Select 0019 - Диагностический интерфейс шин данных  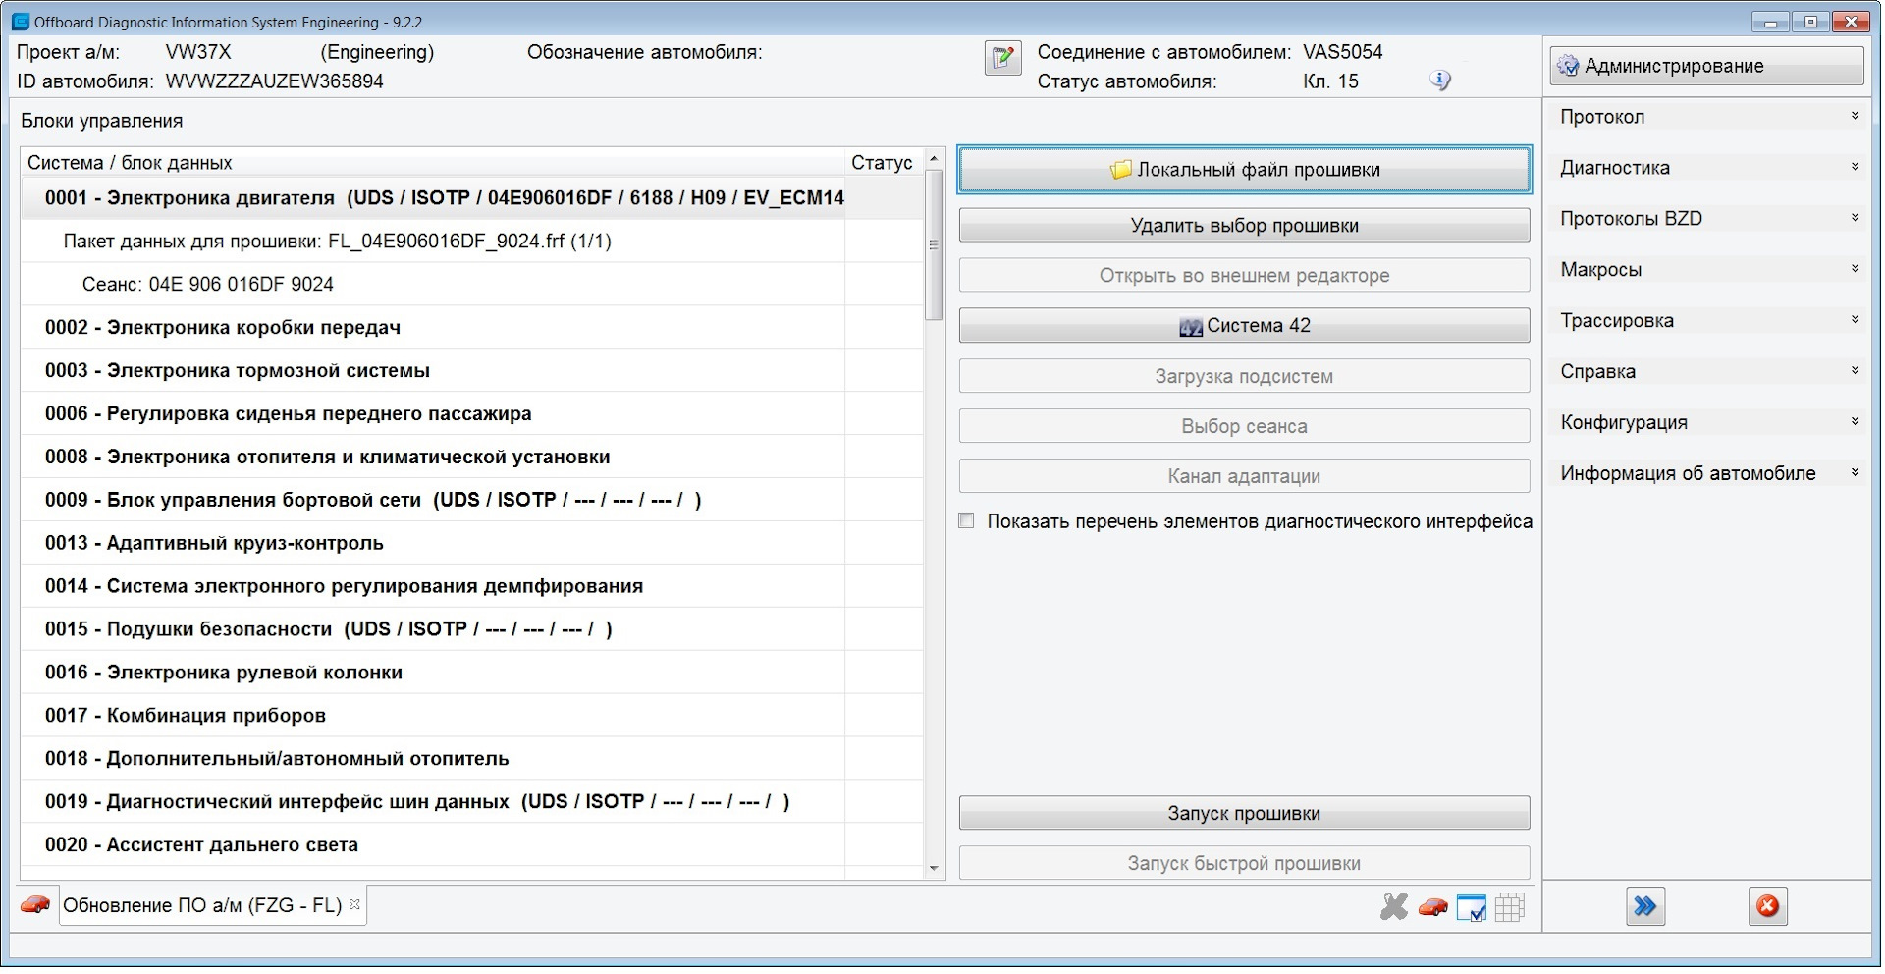point(472,803)
